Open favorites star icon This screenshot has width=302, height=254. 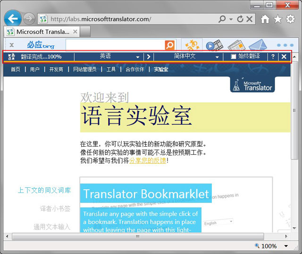click(278, 19)
